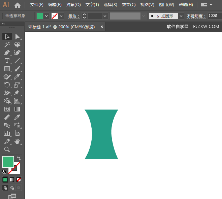Select the Magic Wand tool
Image resolution: width=222 pixels, height=199 pixels.
pyautogui.click(x=7, y=44)
